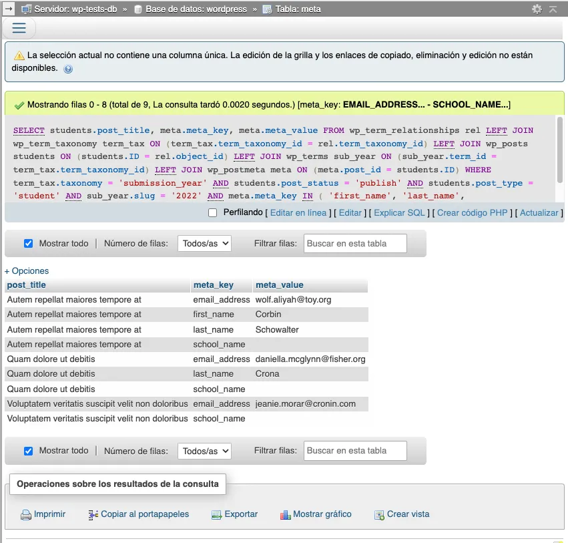Image resolution: width=568 pixels, height=543 pixels.
Task: Focus the upper Filtrar filas search field
Action: (x=355, y=244)
